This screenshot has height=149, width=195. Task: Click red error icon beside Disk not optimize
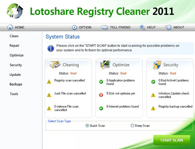101,95
